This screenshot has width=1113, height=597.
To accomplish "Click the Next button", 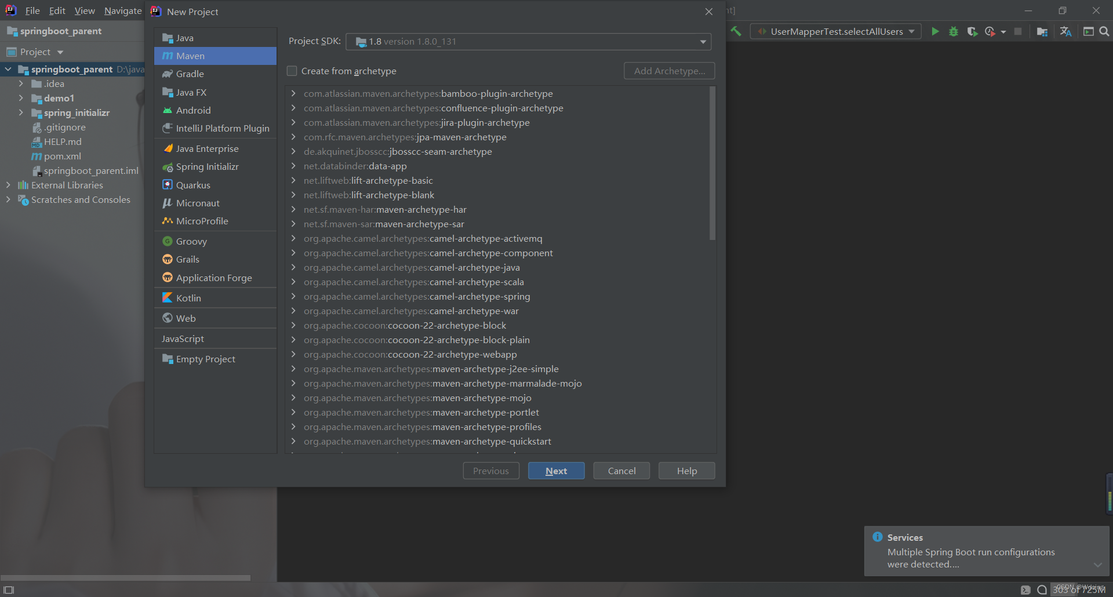I will click(x=556, y=471).
